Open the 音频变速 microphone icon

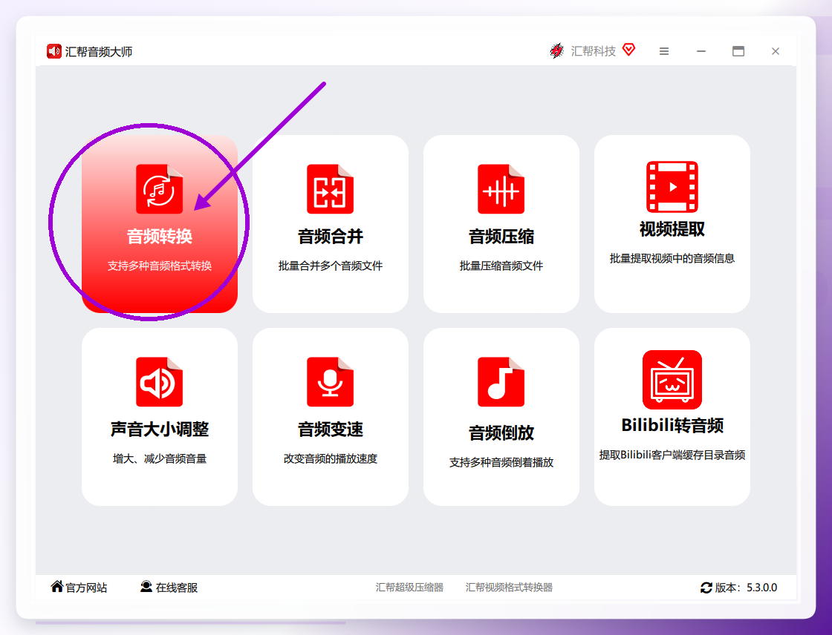pyautogui.click(x=330, y=381)
